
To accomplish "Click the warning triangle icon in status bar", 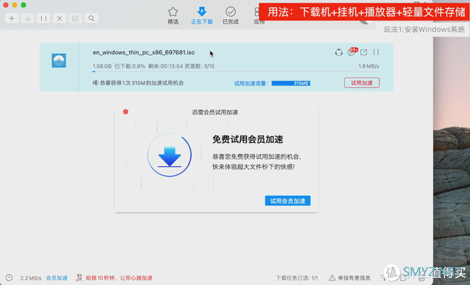I will 332,278.
